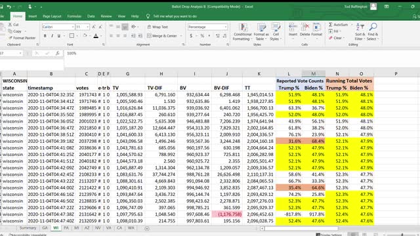Click the AutoSum sigma icon

(x=331, y=25)
